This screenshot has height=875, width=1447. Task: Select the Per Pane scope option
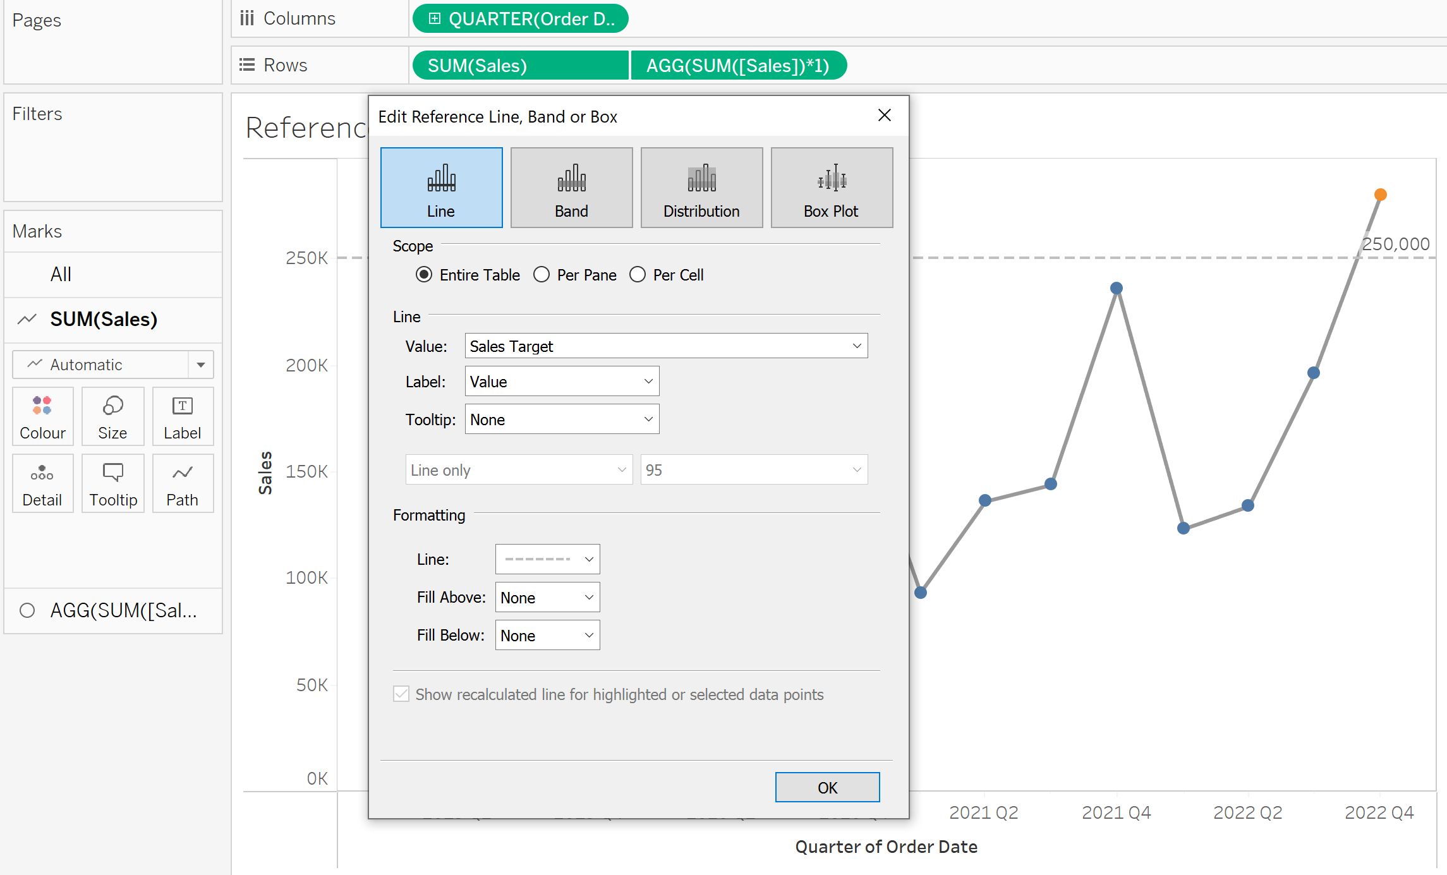click(x=542, y=275)
